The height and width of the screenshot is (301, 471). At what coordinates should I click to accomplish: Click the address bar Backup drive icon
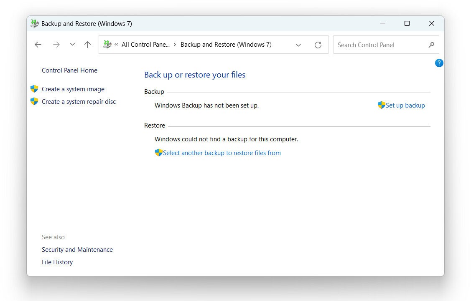pos(107,45)
